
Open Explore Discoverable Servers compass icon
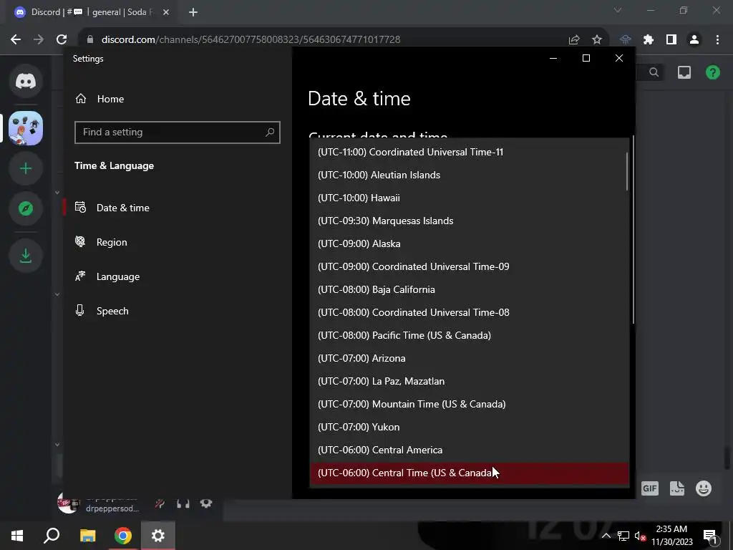(26, 208)
